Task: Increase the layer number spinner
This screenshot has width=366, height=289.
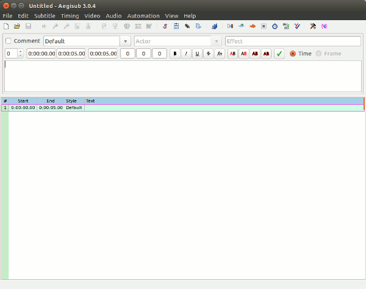Action: pos(21,51)
